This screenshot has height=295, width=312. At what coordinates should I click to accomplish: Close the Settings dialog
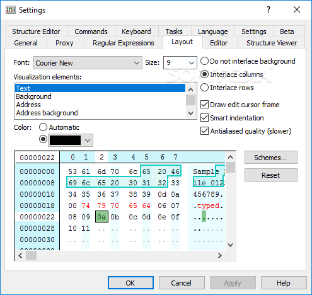[x=297, y=9]
